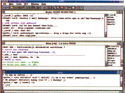Click the Connect to server toolbar icon

point(4,8)
